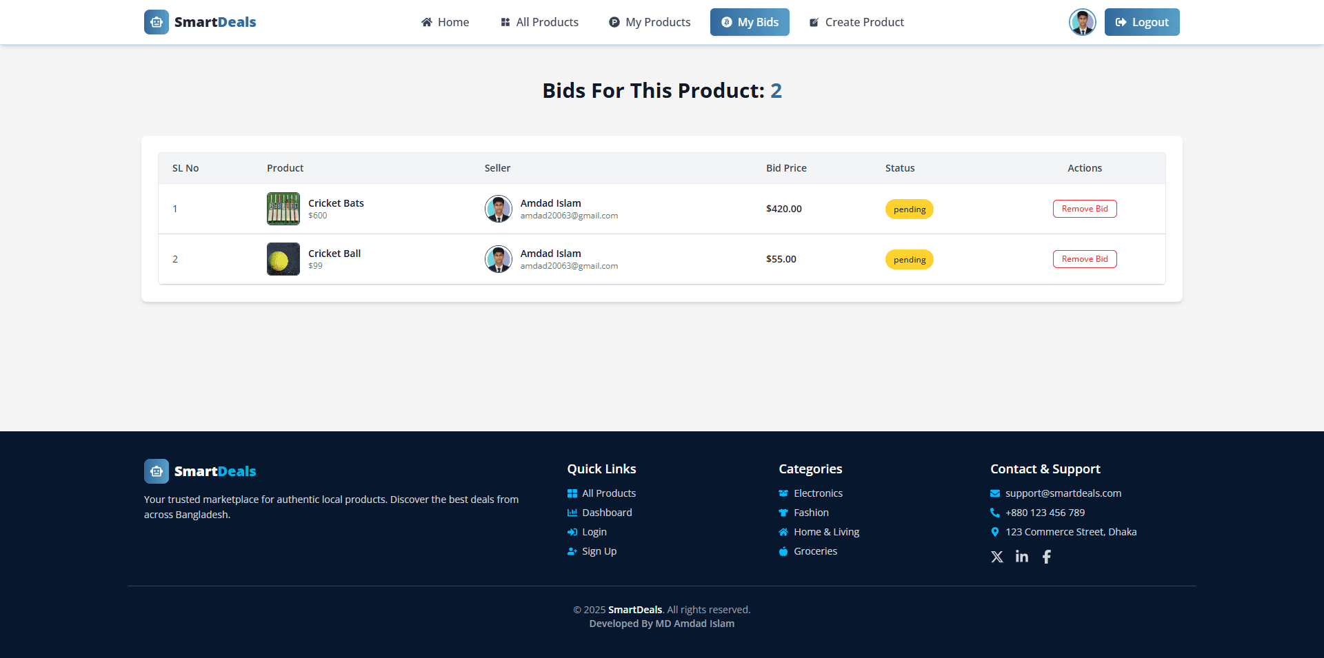Click the pending status badge for Cricket Bats

point(910,209)
